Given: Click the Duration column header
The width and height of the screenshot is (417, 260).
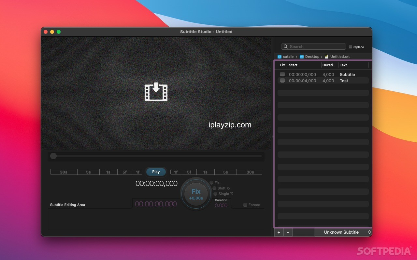Looking at the screenshot, I should pyautogui.click(x=330, y=65).
